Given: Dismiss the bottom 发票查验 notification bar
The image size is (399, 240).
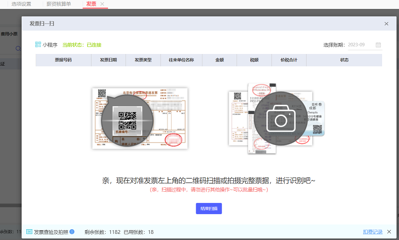Looking at the screenshot, I should click(x=389, y=232).
